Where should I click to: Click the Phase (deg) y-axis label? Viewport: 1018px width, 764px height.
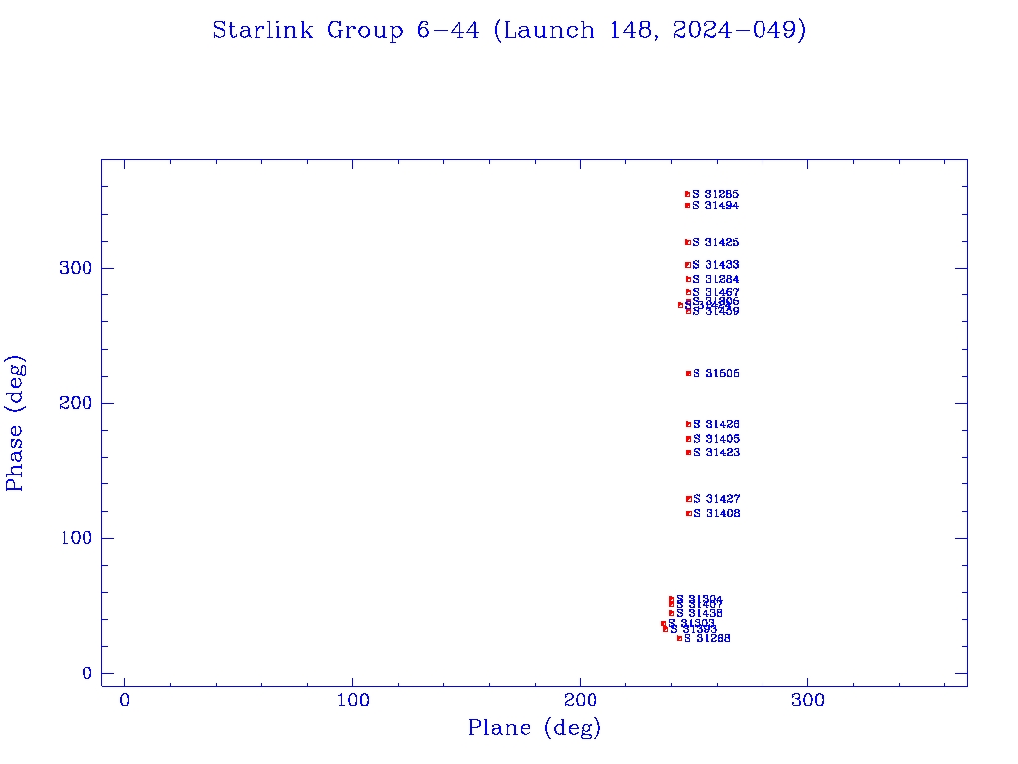point(15,424)
